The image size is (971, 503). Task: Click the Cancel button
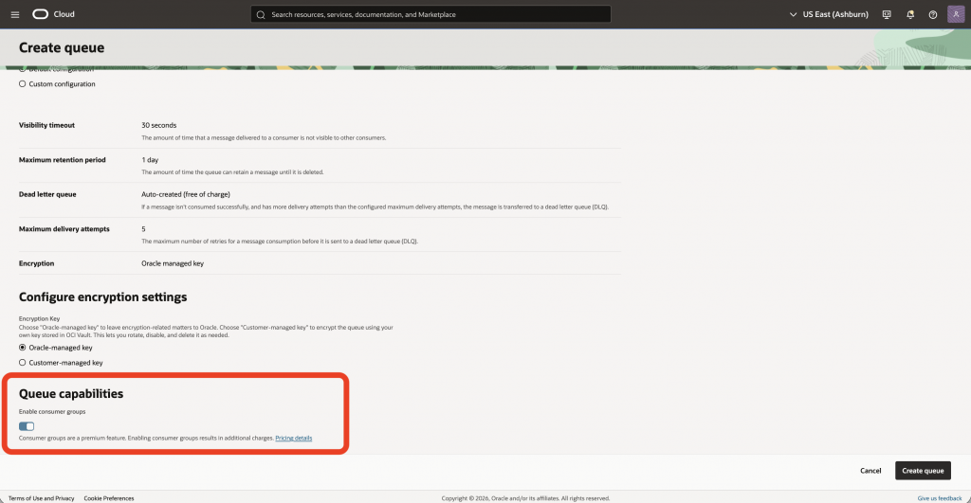[870, 471]
